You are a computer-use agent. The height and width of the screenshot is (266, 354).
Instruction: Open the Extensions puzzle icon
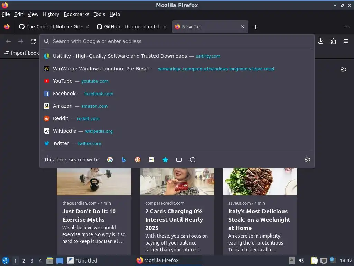[x=333, y=41]
